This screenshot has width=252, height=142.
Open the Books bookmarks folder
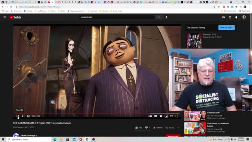coord(61,11)
